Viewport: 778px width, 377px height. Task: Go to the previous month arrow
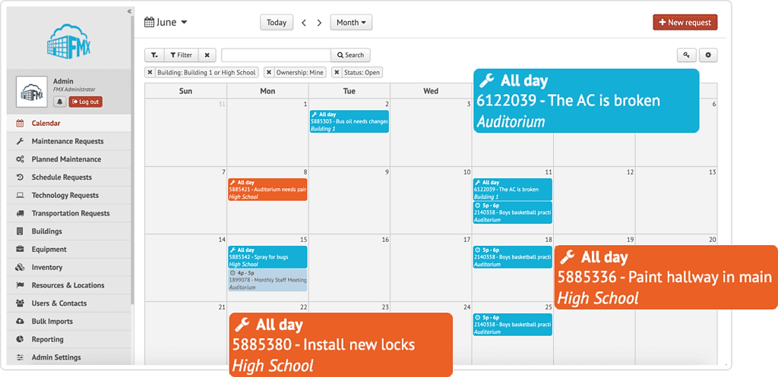304,23
